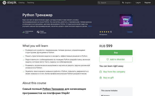Click checkmark beside 'Укрепить свои знания'
The width and height of the screenshot is (155, 96).
pos(24,71)
